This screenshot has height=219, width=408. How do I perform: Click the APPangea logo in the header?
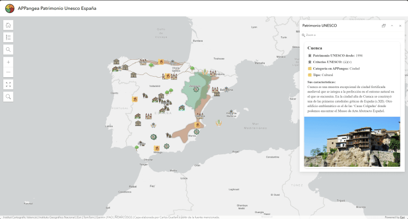(x=10, y=8)
